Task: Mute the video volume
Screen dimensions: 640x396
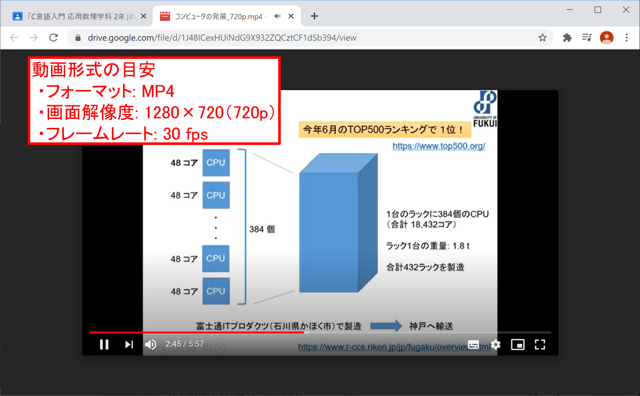Action: coord(151,344)
